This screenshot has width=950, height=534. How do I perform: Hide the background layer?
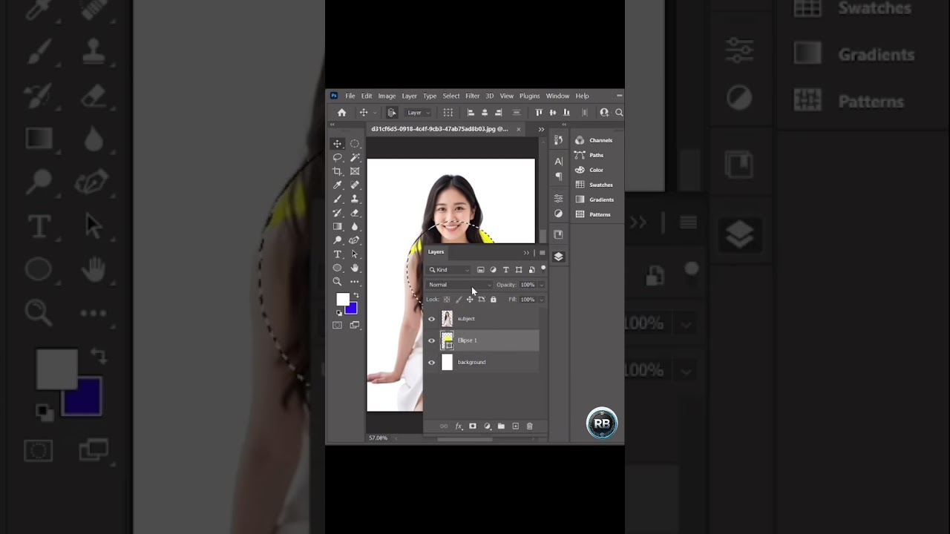click(x=431, y=363)
